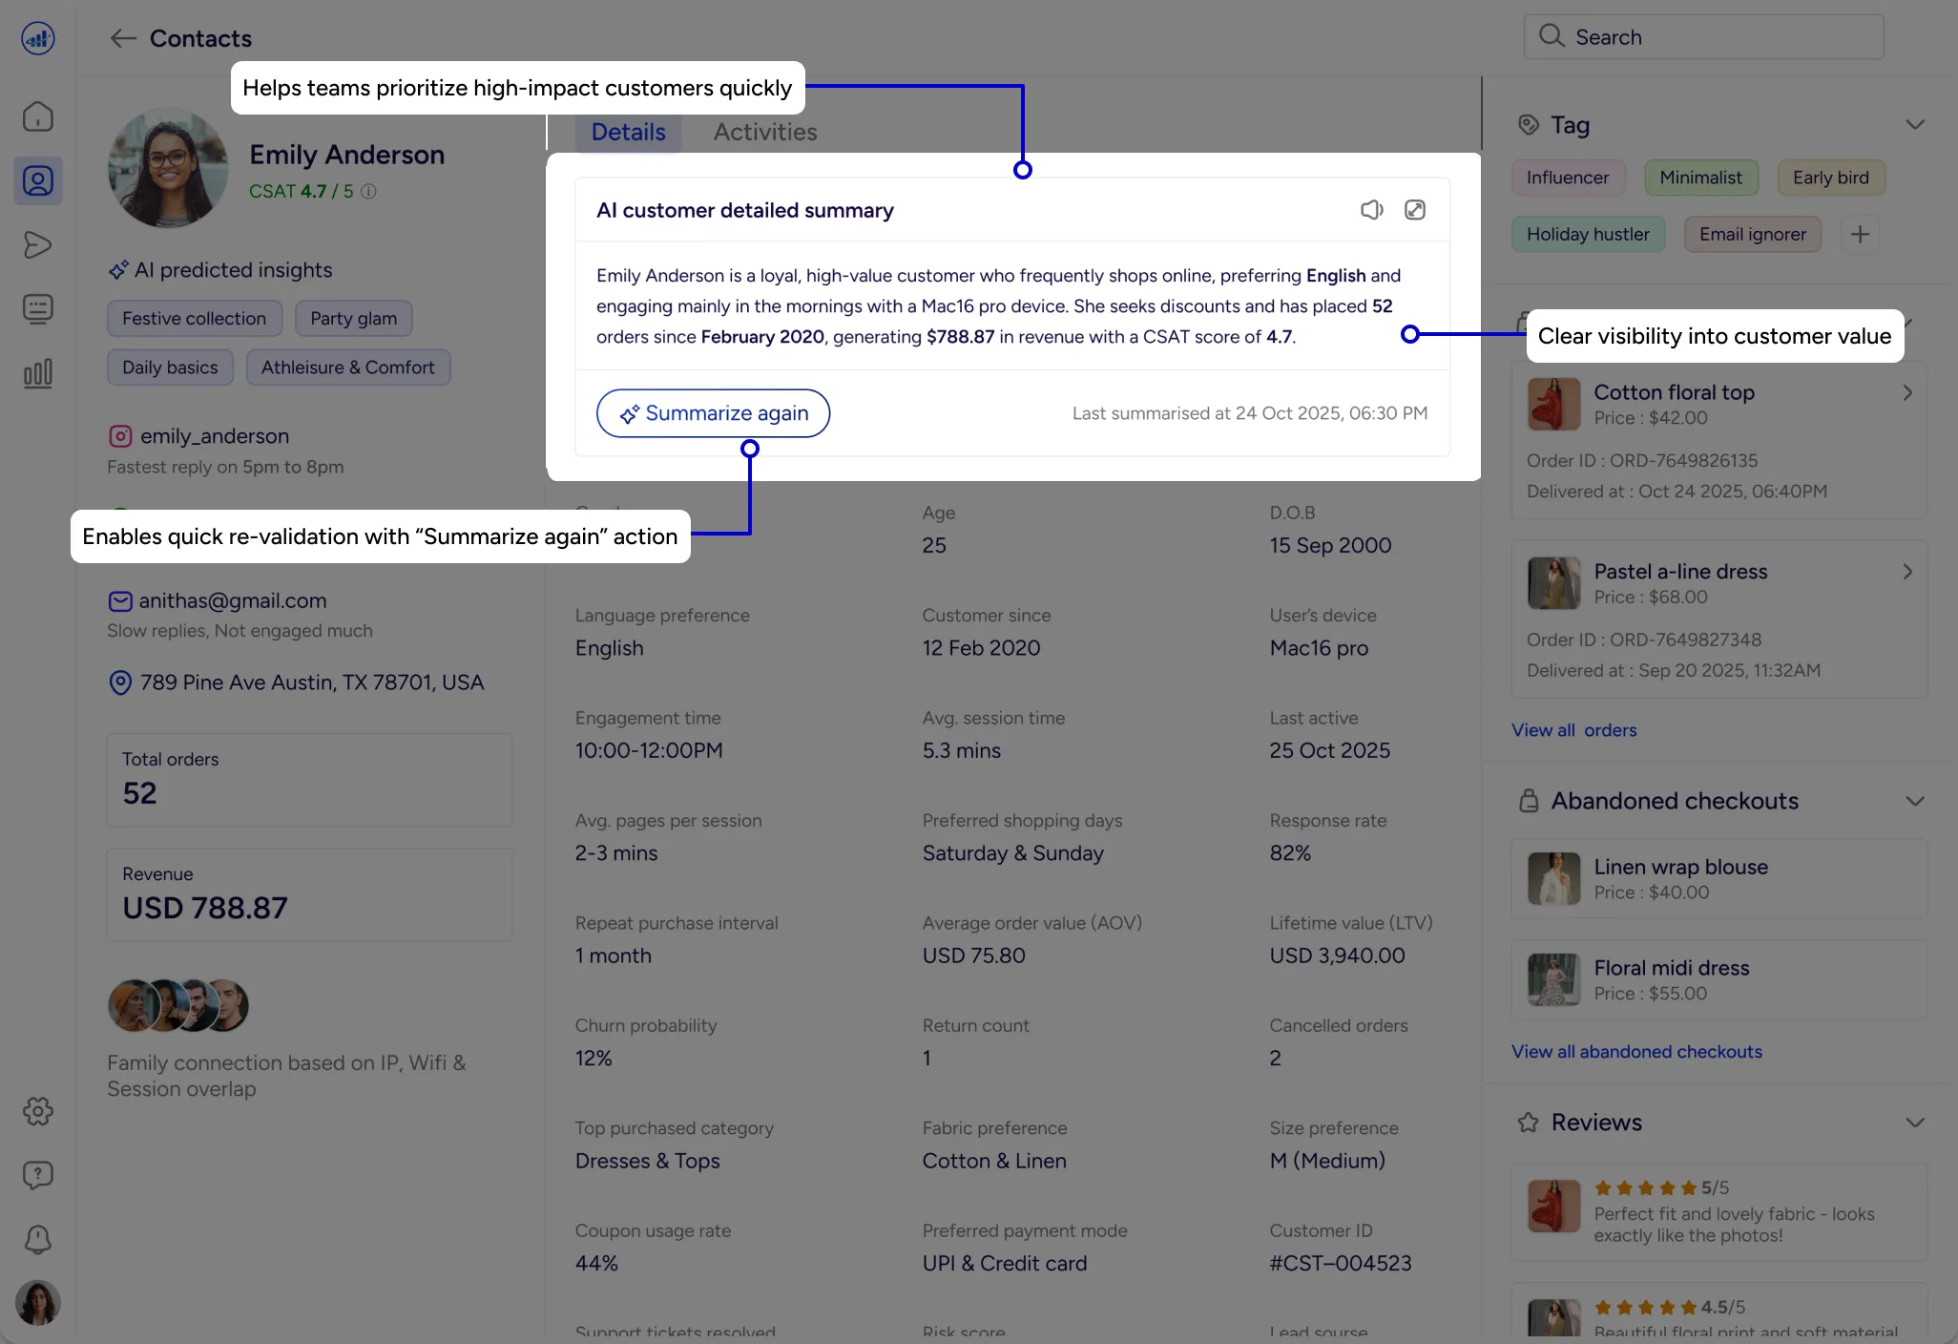Image resolution: width=1958 pixels, height=1344 pixels.
Task: Open the analytics bar chart sidebar icon
Action: click(x=38, y=373)
